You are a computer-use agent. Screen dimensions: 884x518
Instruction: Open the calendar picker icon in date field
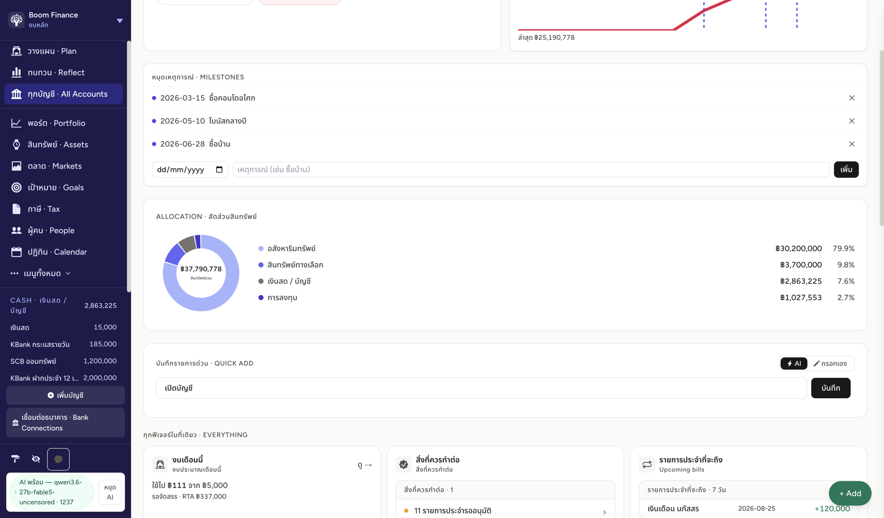[x=219, y=170]
